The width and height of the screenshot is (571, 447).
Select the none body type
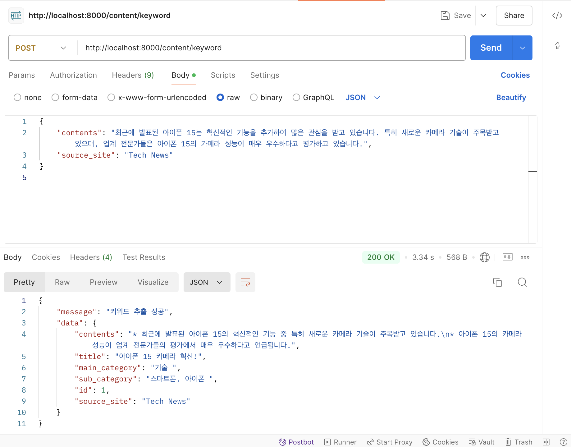pyautogui.click(x=17, y=98)
